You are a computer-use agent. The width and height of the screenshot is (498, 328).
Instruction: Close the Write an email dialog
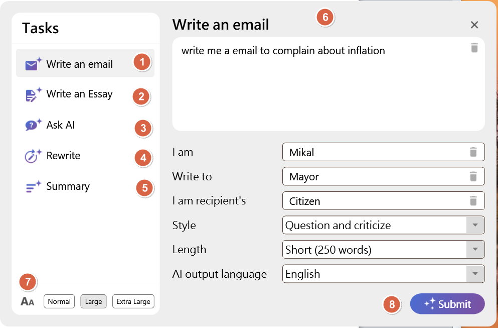[474, 25]
